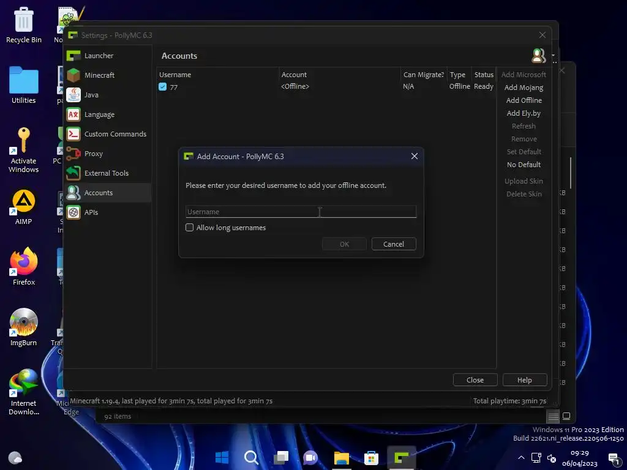Open Utilities folder on desktop
The width and height of the screenshot is (627, 470).
coord(24,85)
